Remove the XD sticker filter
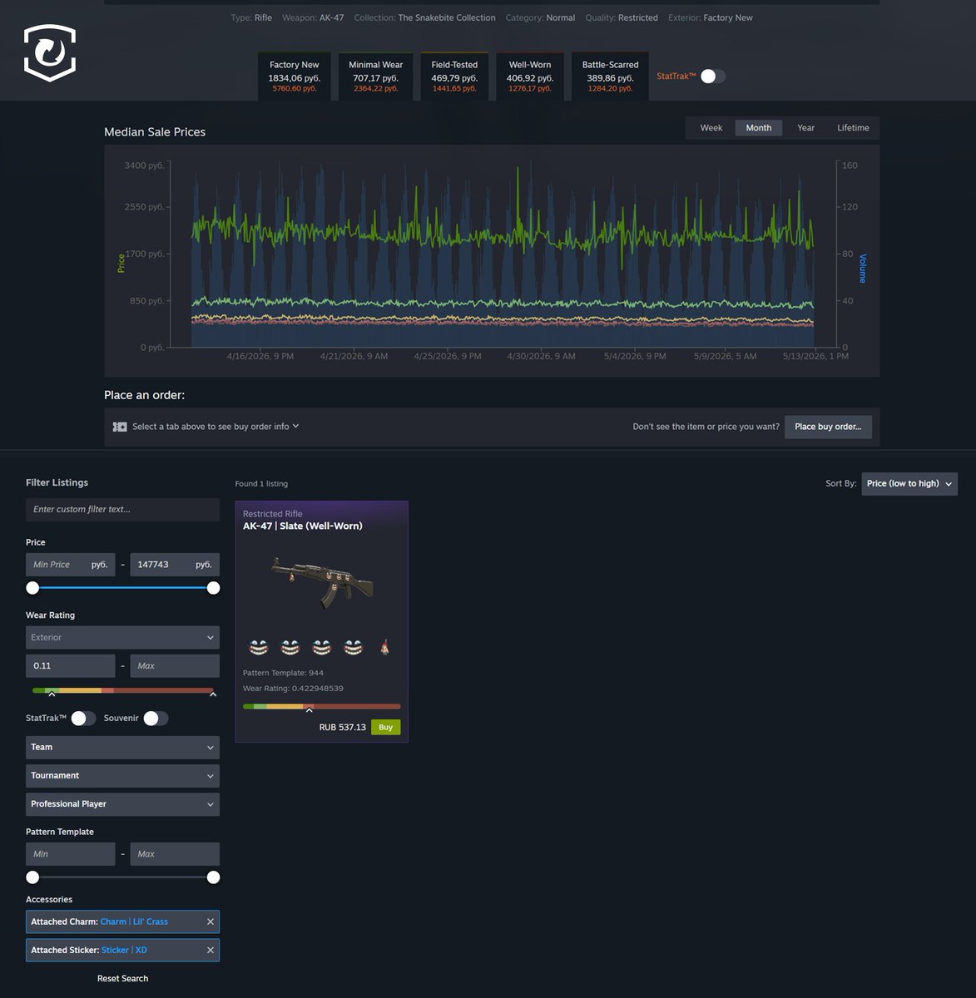 211,950
